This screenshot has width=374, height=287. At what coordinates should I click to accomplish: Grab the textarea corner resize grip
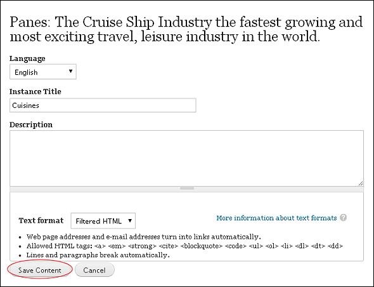coord(361,184)
